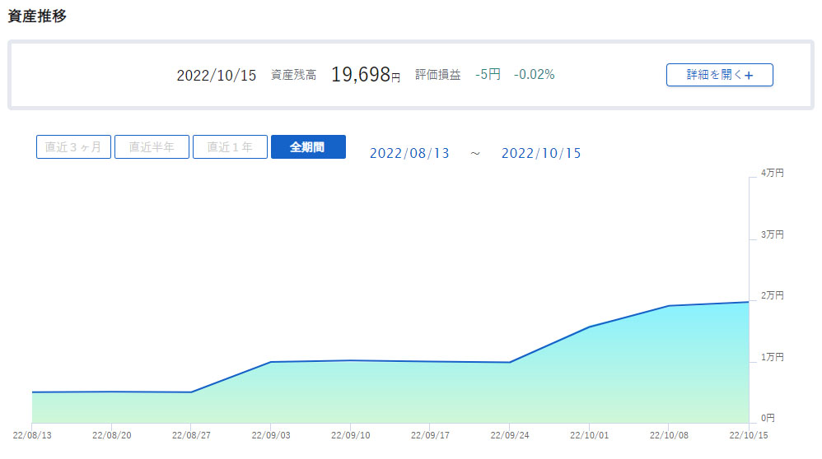Click the chart line point at 22/08/27
Screen dimensions: 822x459
click(x=191, y=392)
